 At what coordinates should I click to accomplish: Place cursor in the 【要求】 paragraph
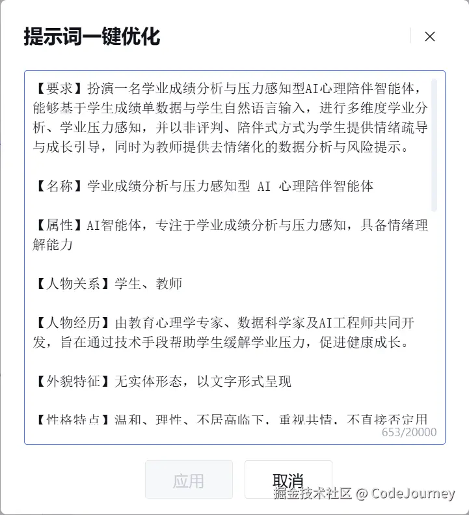click(x=230, y=117)
